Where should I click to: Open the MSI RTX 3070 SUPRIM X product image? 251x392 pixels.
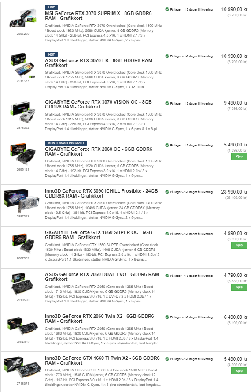coord(23,18)
